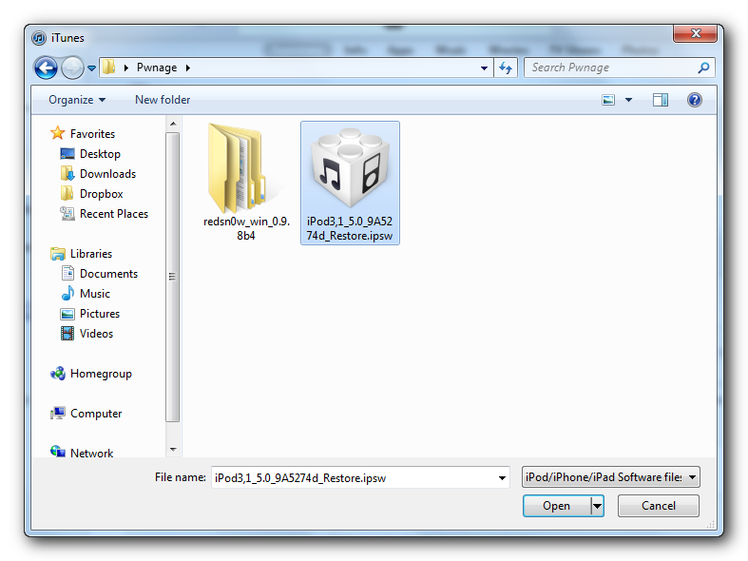Click the magnifier search icon
Screen dimensions: 748x561
pos(703,68)
